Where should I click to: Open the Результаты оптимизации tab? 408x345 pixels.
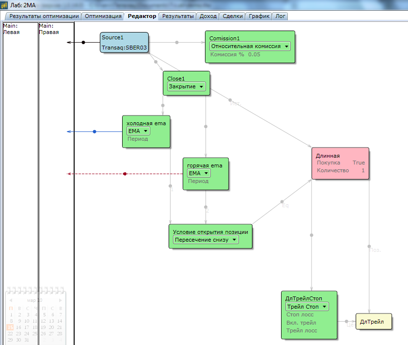[44, 16]
